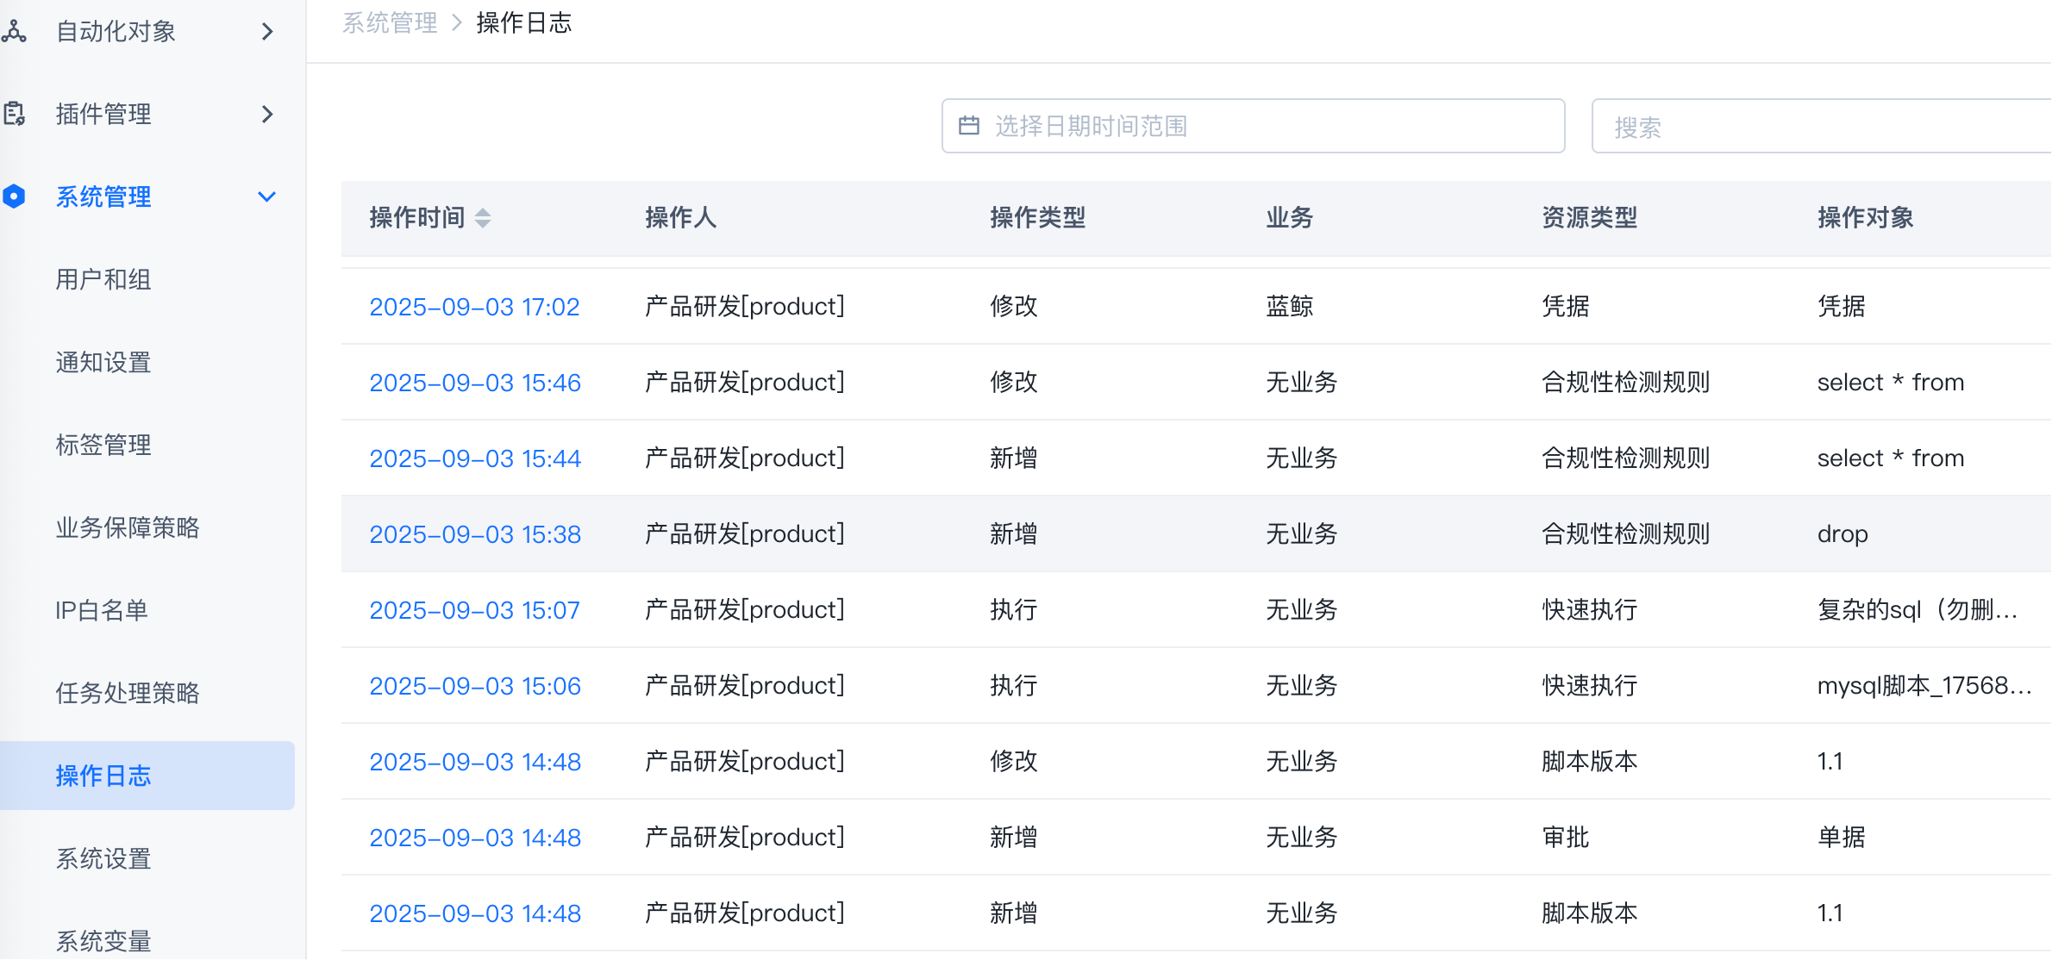This screenshot has width=2052, height=960.
Task: Collapse the 系统管理 menu chevron
Action: [x=267, y=196]
